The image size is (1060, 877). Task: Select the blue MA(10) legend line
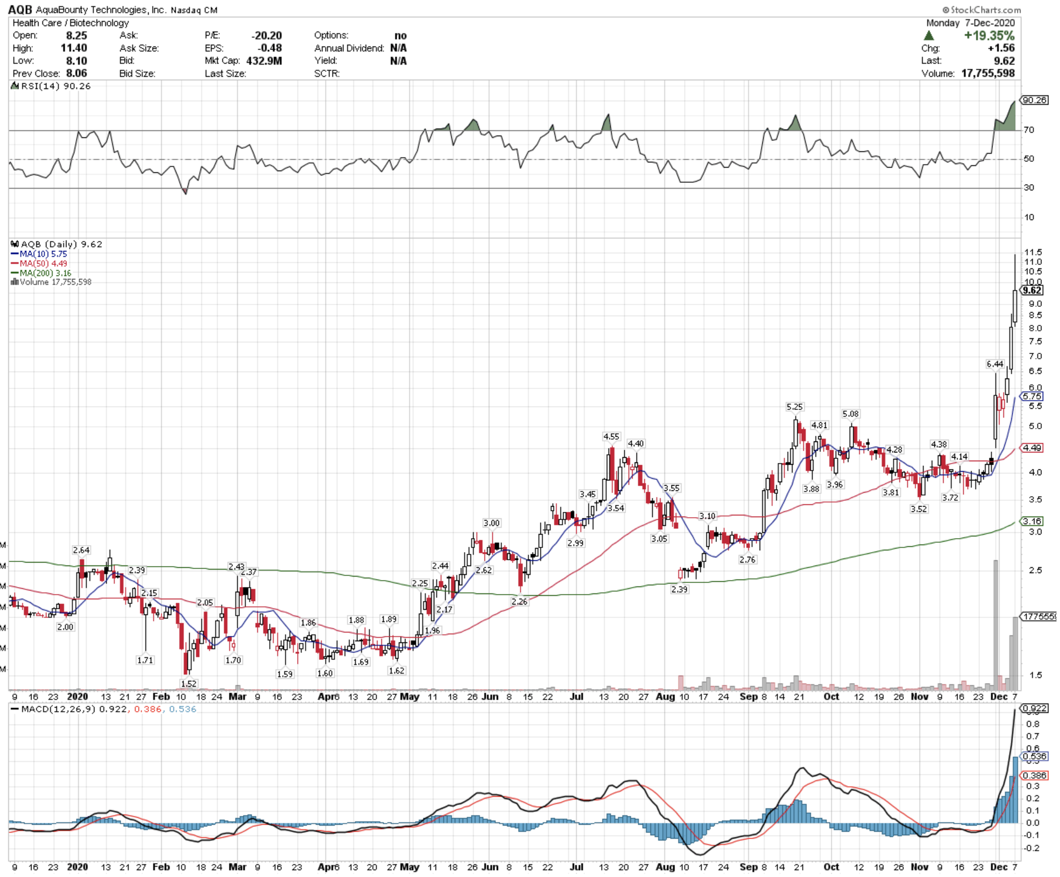tap(15, 254)
